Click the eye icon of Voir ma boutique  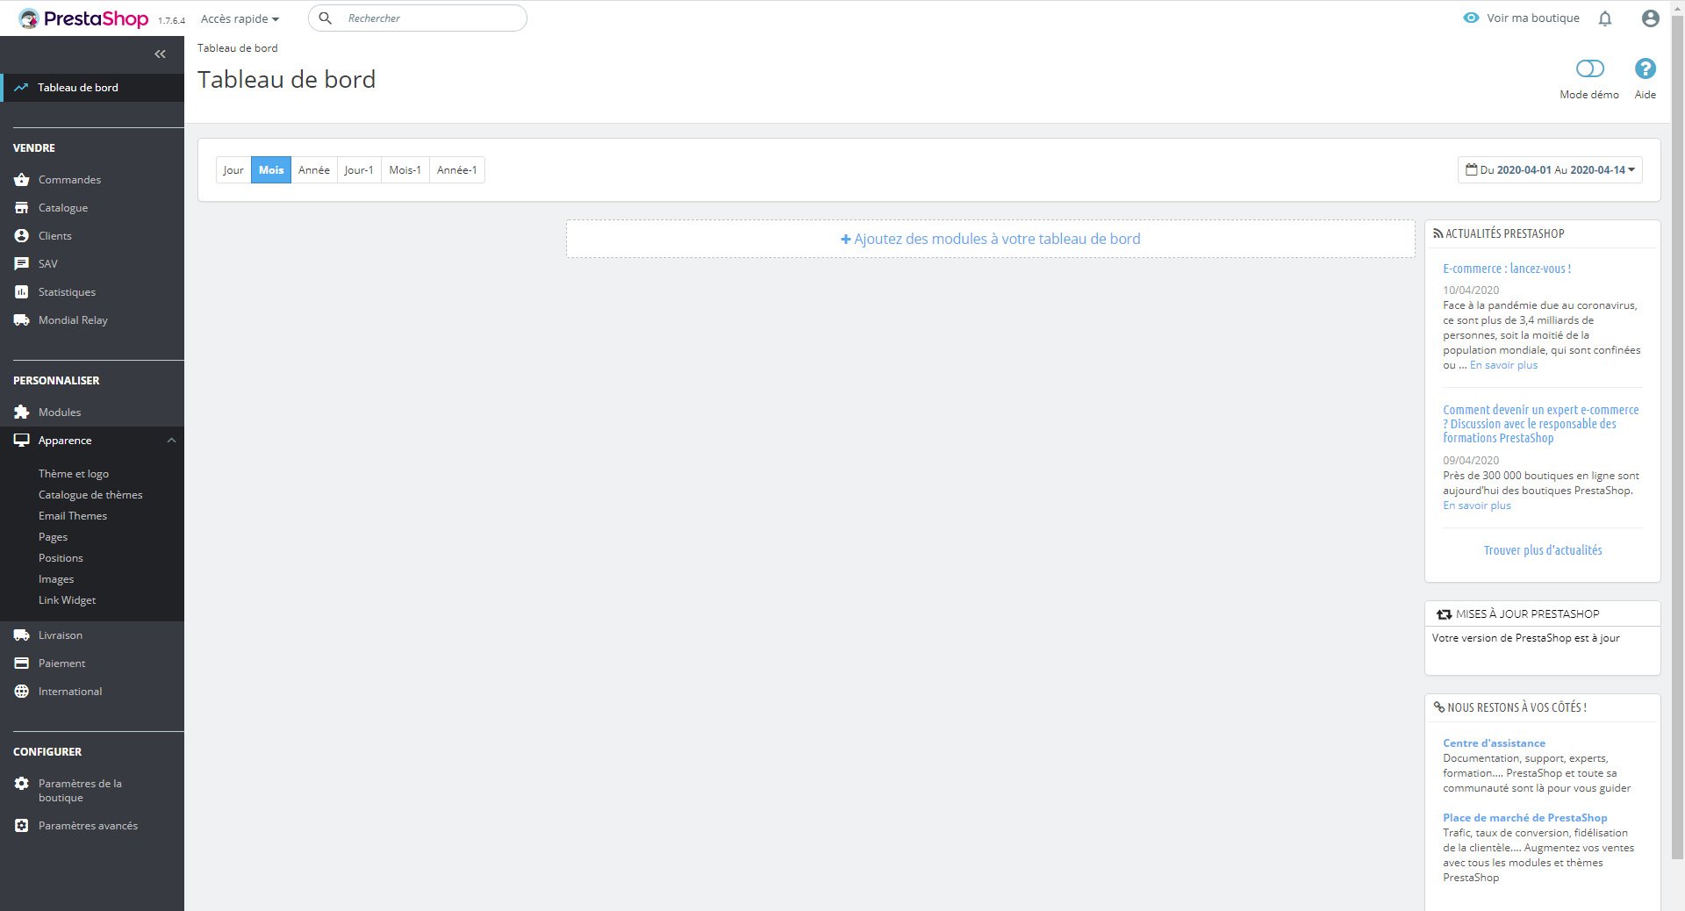coord(1471,18)
